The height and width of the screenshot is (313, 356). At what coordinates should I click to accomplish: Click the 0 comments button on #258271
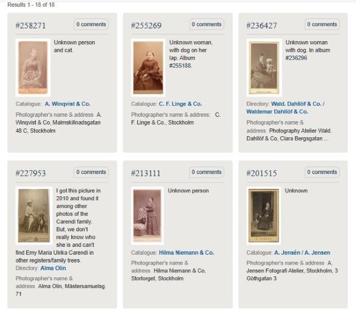coord(91,24)
